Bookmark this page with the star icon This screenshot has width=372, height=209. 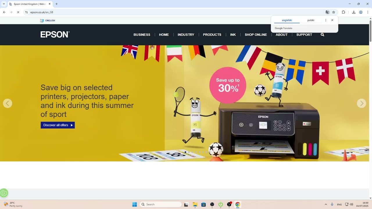click(x=334, y=12)
